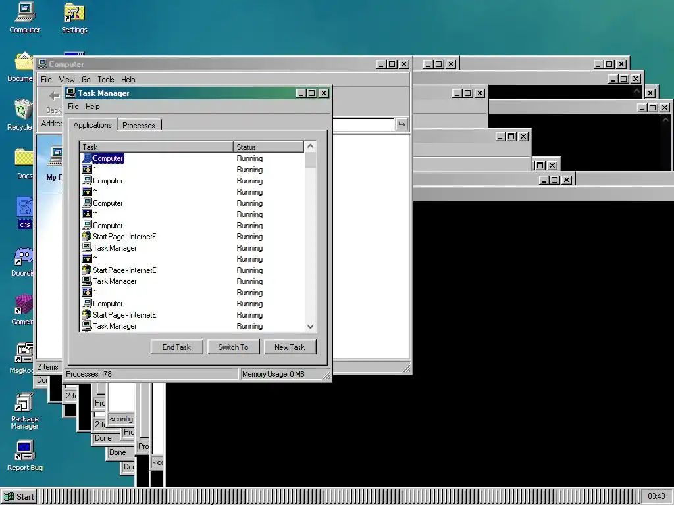Click the taskbar clock showing 03:43

[x=656, y=497]
